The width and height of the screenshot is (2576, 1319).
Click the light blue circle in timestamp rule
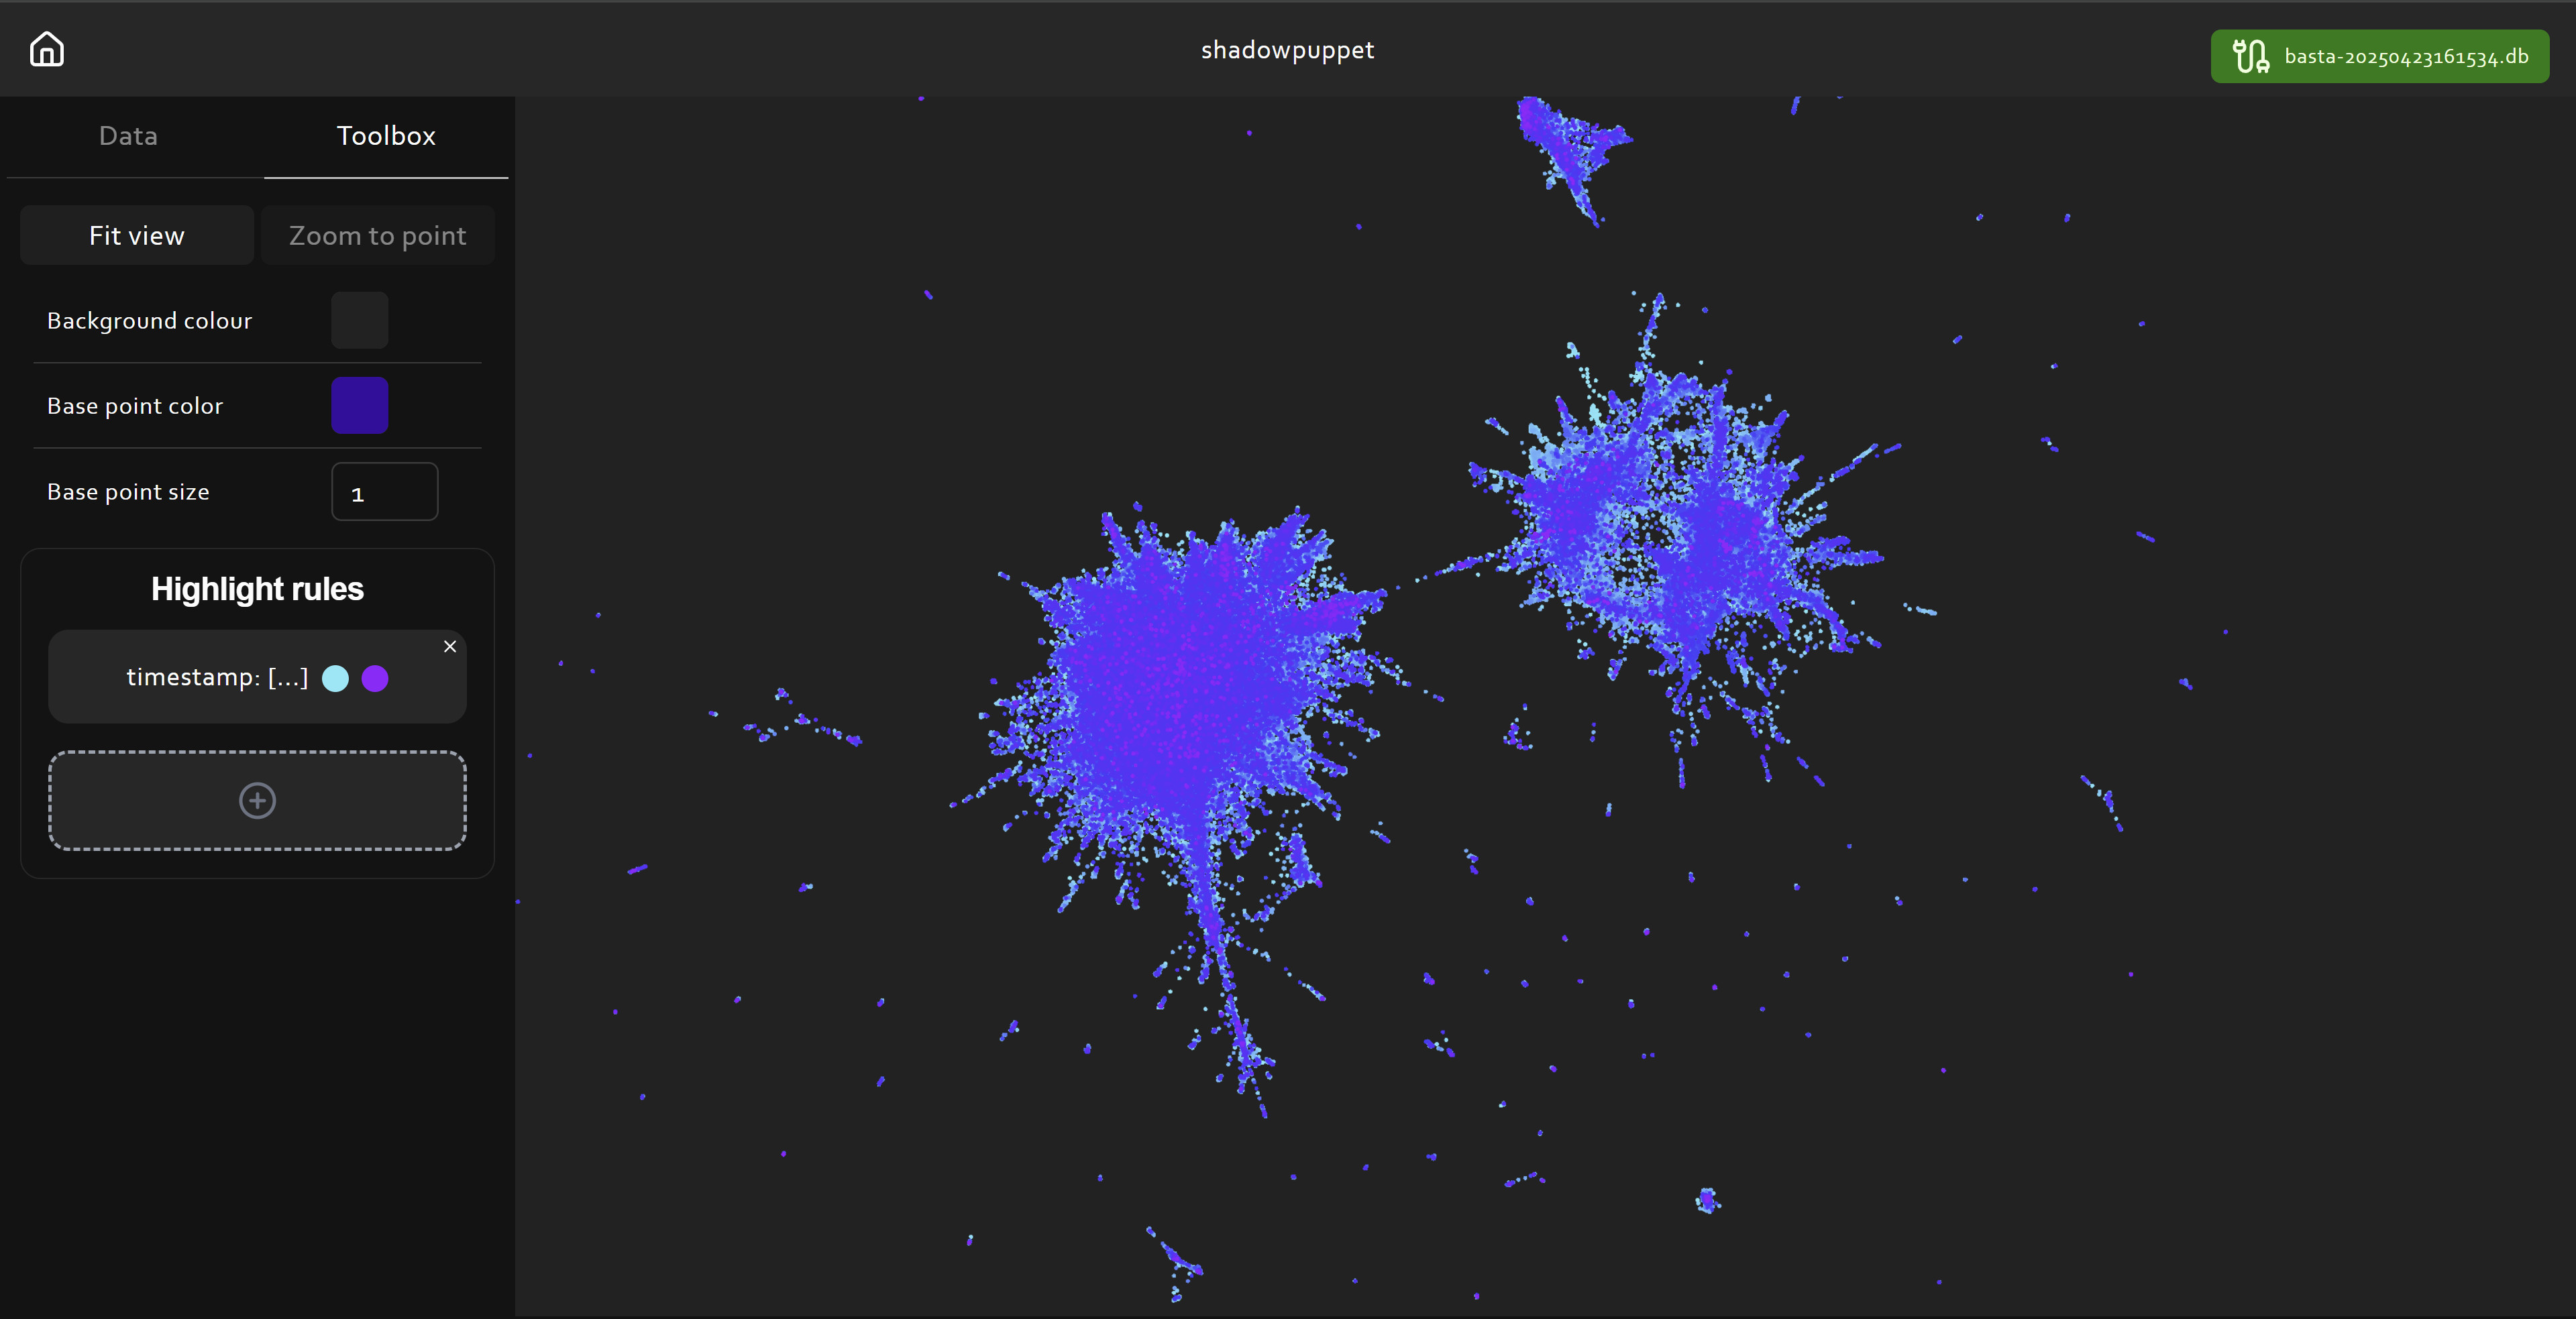coord(335,679)
